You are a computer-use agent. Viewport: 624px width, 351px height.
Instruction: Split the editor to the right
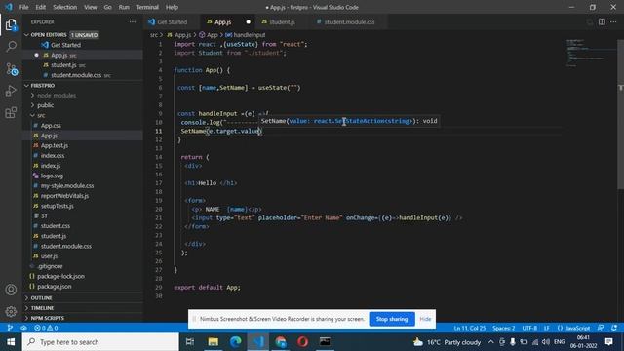[602, 21]
